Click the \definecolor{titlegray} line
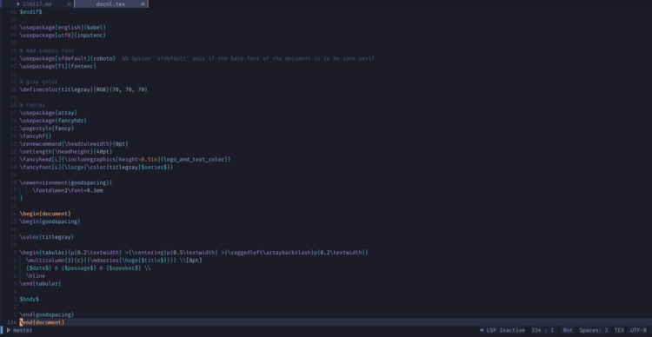652x337 pixels. pos(83,89)
